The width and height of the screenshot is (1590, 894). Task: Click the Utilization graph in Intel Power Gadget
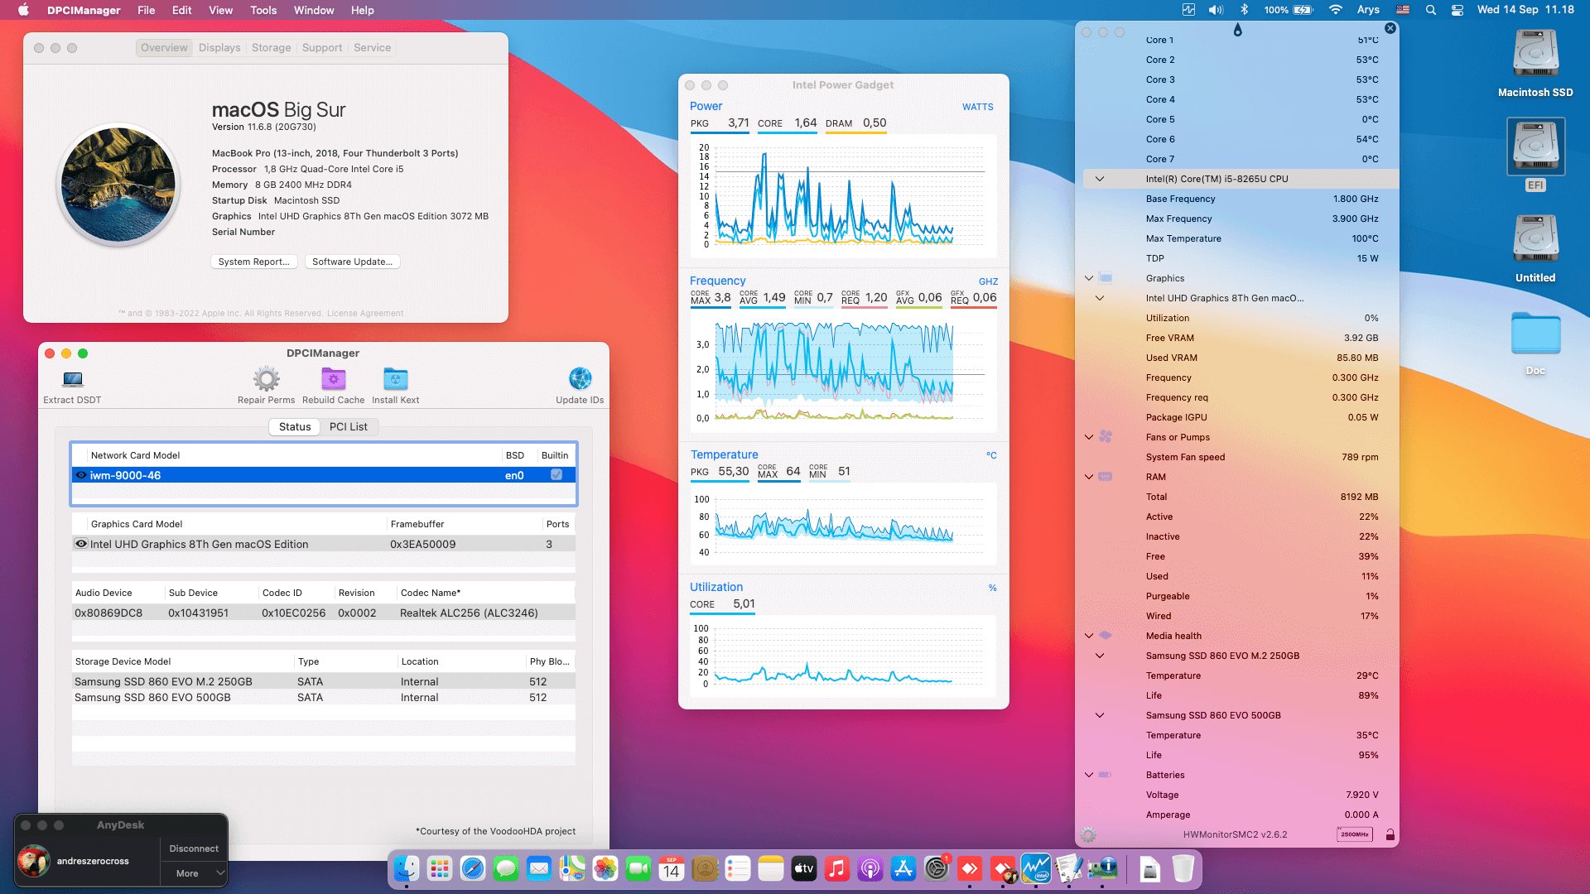(843, 656)
